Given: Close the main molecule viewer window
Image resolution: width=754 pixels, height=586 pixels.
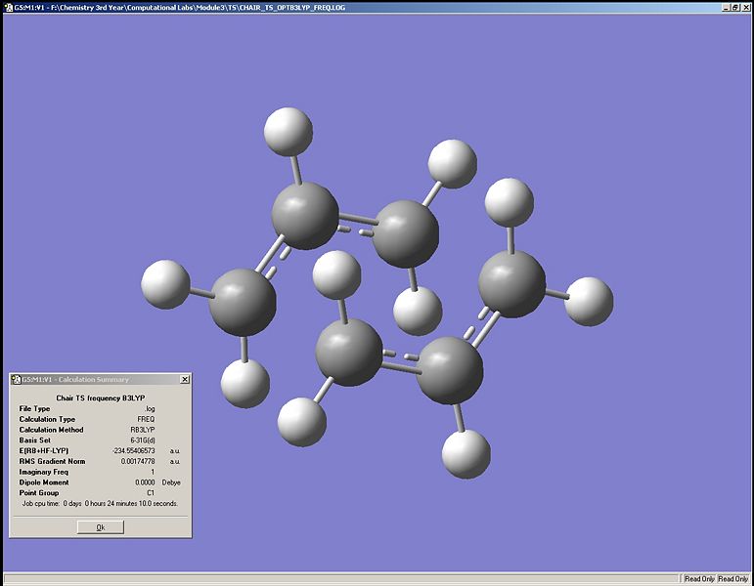Looking at the screenshot, I should [745, 7].
